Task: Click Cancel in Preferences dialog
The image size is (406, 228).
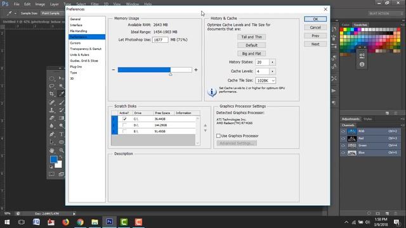Action: click(x=315, y=27)
